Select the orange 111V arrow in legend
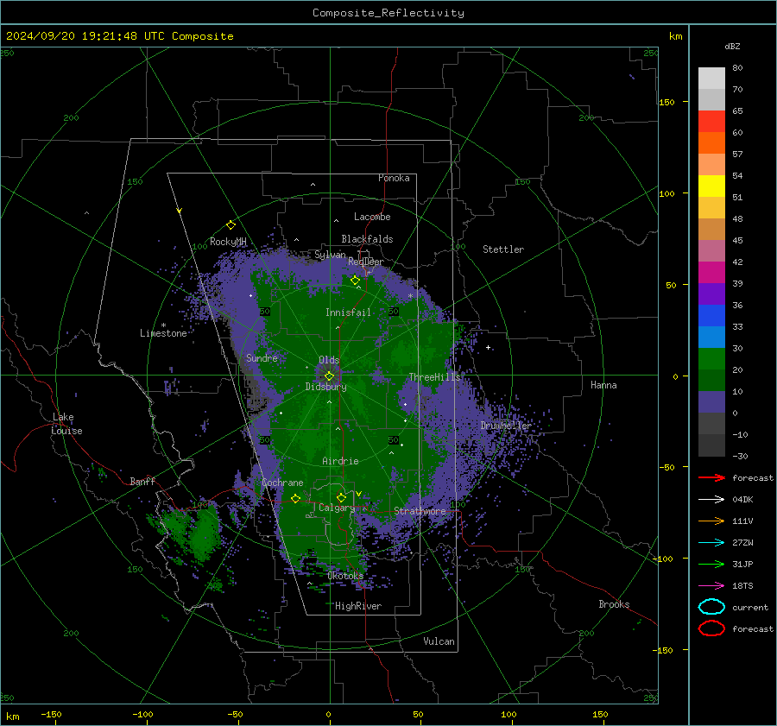Screen dimensions: 777x726 [711, 521]
